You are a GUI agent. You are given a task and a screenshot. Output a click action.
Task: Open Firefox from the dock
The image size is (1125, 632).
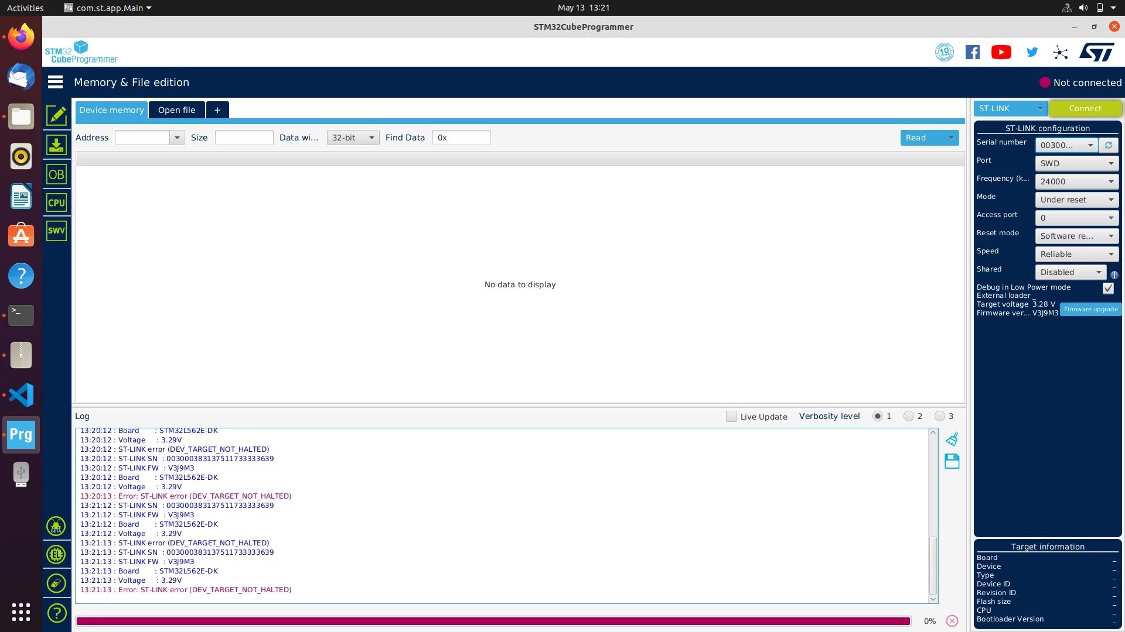pyautogui.click(x=21, y=37)
